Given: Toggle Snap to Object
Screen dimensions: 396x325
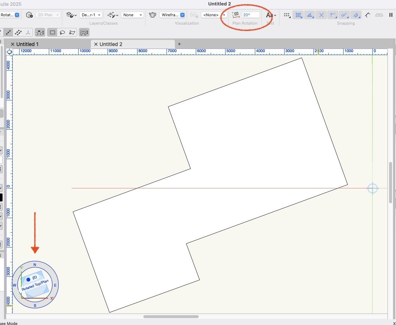Looking at the screenshot, I should pos(298,15).
